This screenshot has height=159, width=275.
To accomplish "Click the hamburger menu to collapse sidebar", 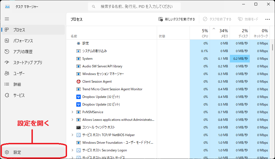I will tap(7, 19).
